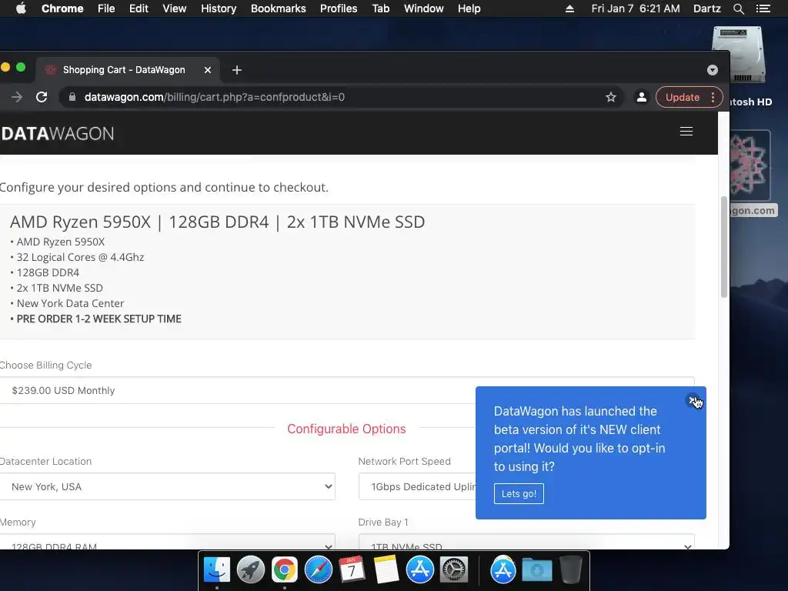The height and width of the screenshot is (591, 788).
Task: Open the View menu
Action: pyautogui.click(x=175, y=8)
